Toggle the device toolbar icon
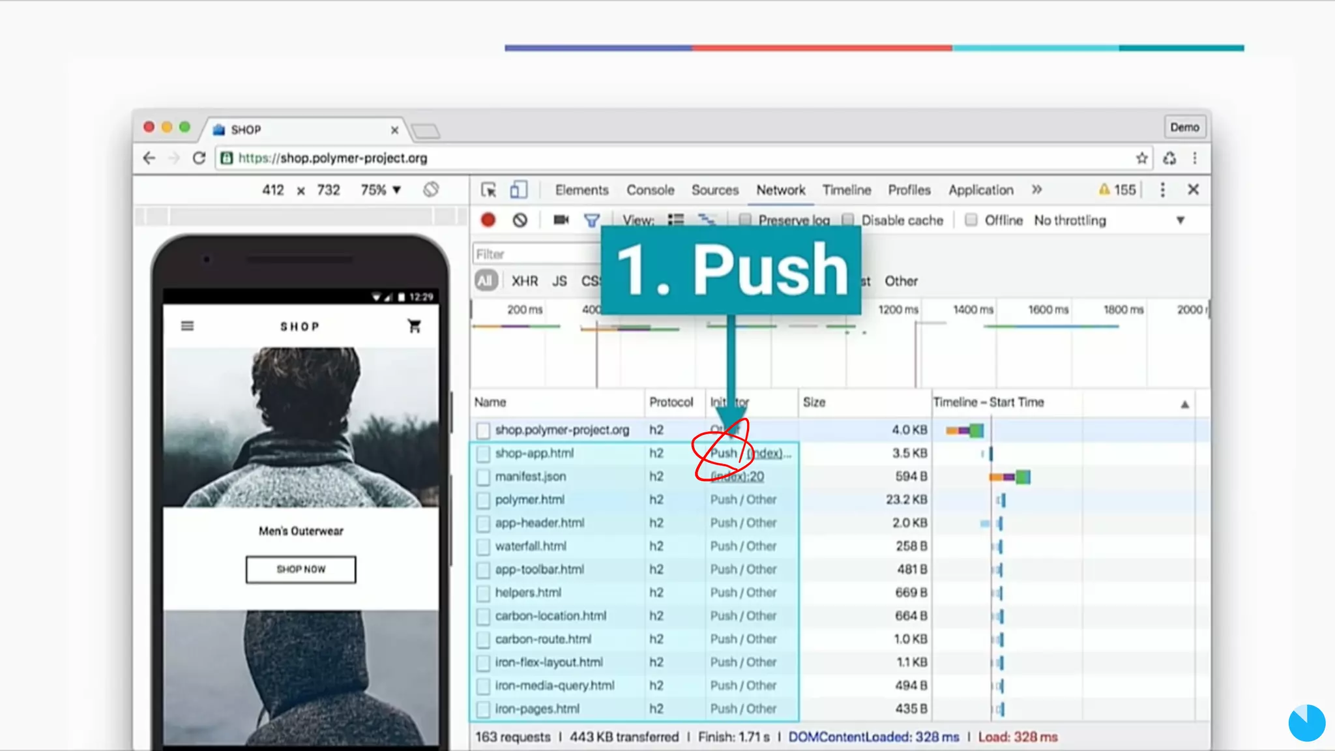Viewport: 1335px width, 751px height. point(518,190)
